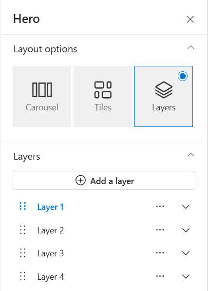Image resolution: width=208 pixels, height=291 pixels.
Task: Select the Layer 3 label
Action: point(51,253)
